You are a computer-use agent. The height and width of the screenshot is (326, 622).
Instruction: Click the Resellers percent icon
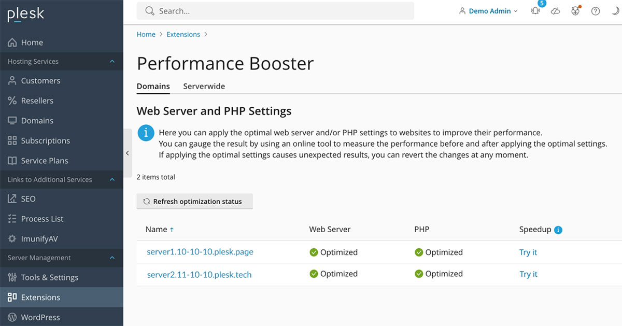pos(12,101)
